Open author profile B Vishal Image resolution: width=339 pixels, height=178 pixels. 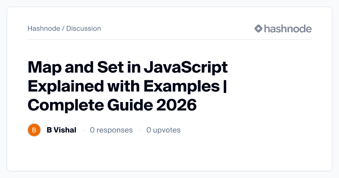(61, 130)
